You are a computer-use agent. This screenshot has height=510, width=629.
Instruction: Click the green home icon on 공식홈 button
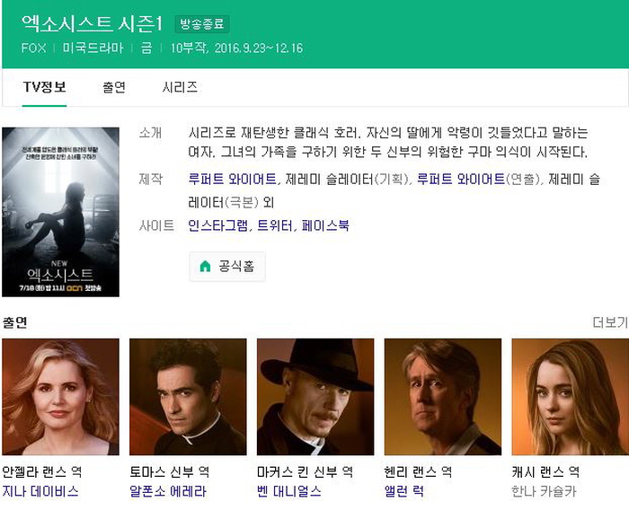205,267
